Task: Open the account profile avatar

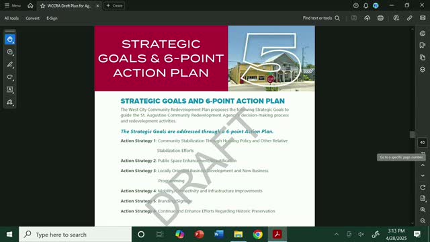Action: [x=376, y=5]
